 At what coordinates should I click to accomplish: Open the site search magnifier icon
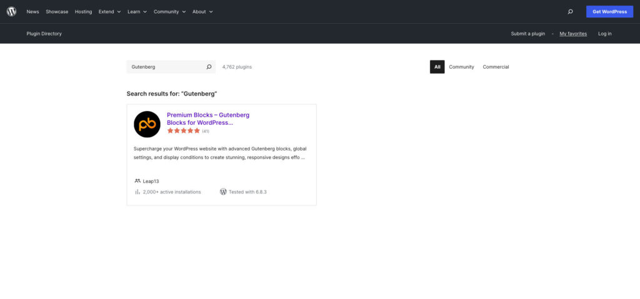[x=570, y=11]
